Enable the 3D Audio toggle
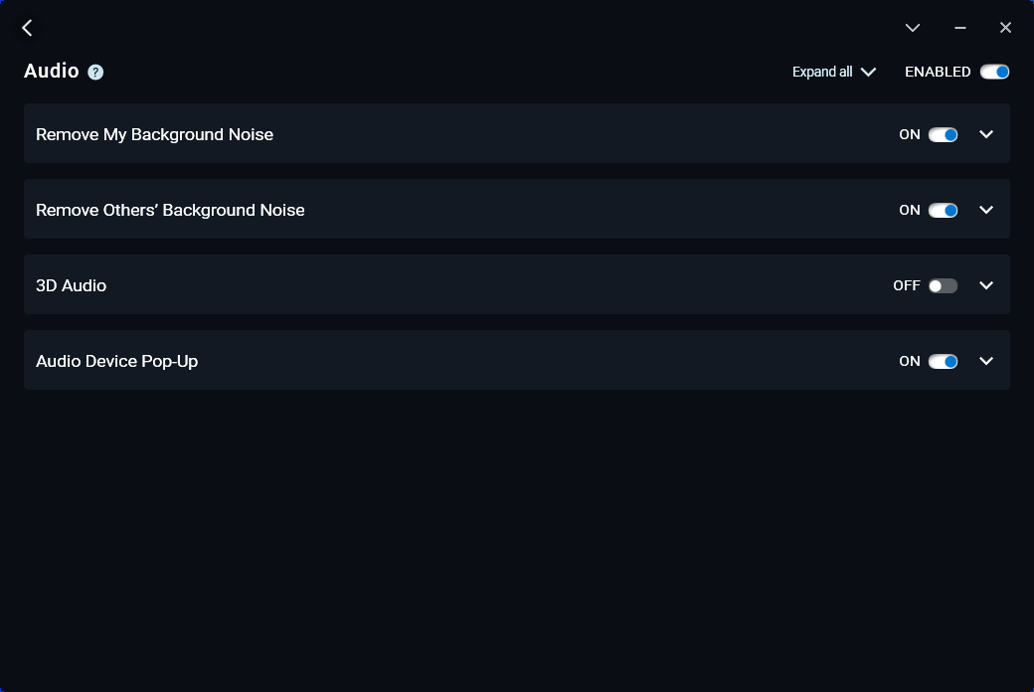The width and height of the screenshot is (1034, 692). point(943,285)
